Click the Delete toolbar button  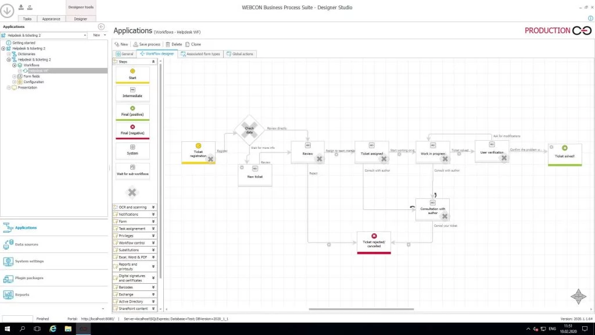point(174,44)
